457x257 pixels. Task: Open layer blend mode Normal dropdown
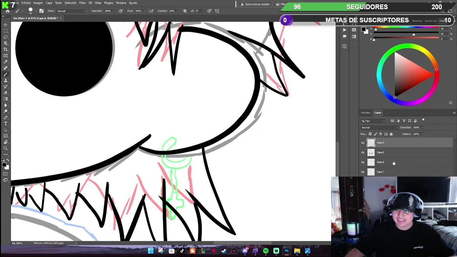380,127
